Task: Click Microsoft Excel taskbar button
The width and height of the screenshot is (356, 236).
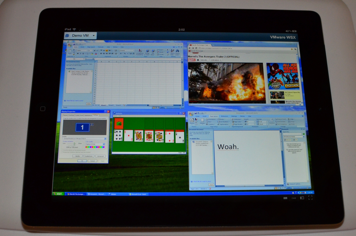Action: pos(139,194)
